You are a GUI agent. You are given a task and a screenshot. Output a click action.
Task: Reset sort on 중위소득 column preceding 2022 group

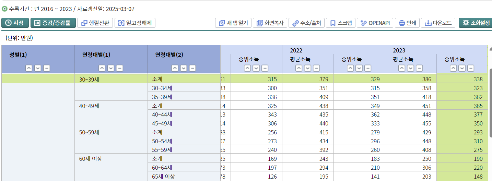coord(265,68)
